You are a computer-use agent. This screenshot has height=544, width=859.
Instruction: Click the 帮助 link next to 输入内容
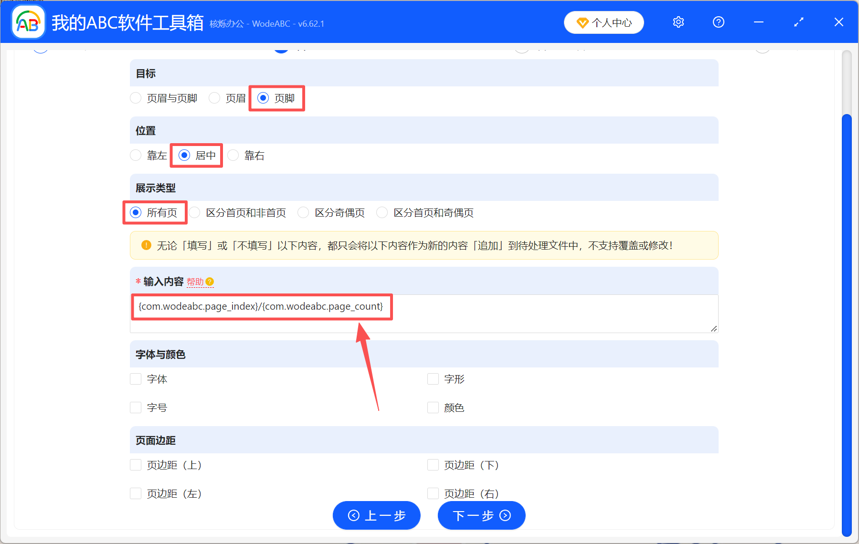[x=196, y=282]
